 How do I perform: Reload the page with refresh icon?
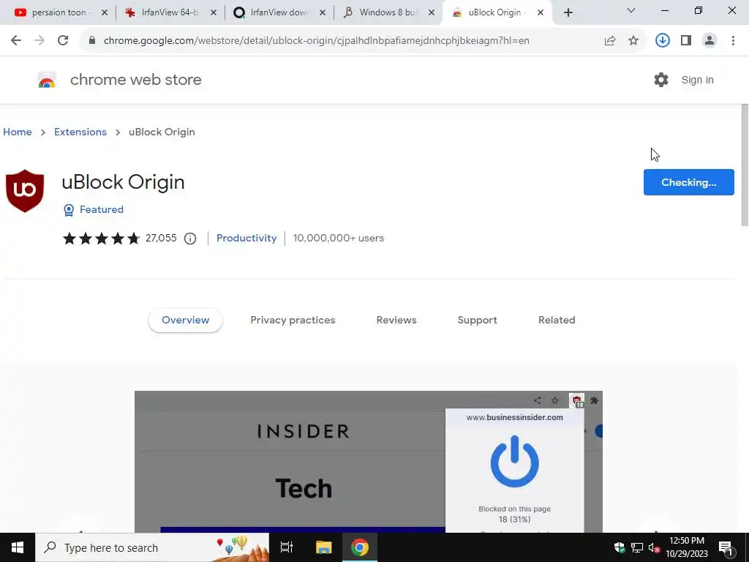coord(63,41)
